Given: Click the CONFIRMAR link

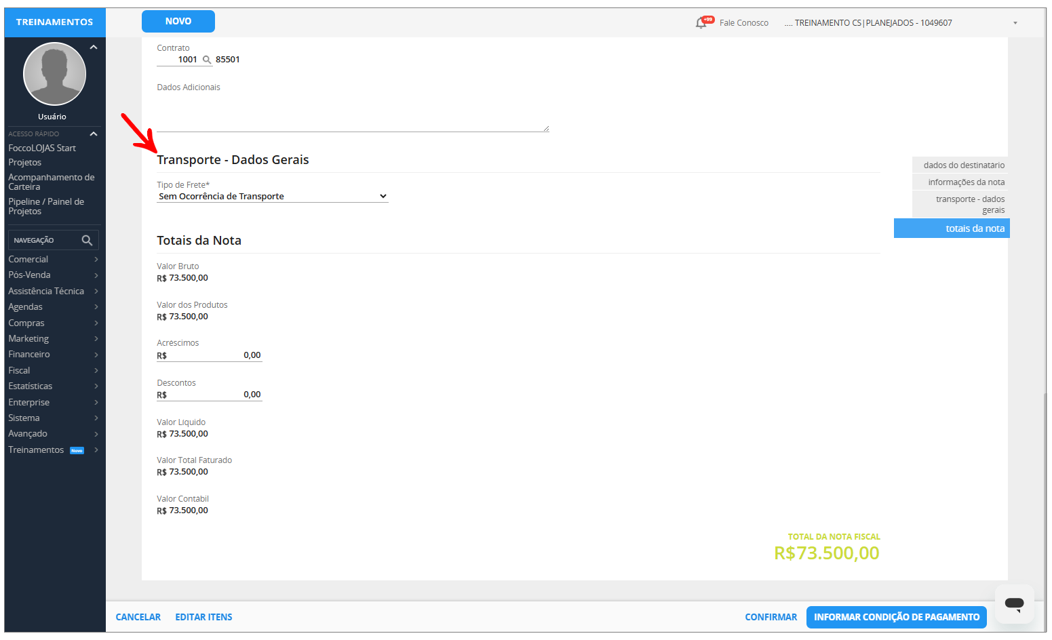Looking at the screenshot, I should (771, 617).
